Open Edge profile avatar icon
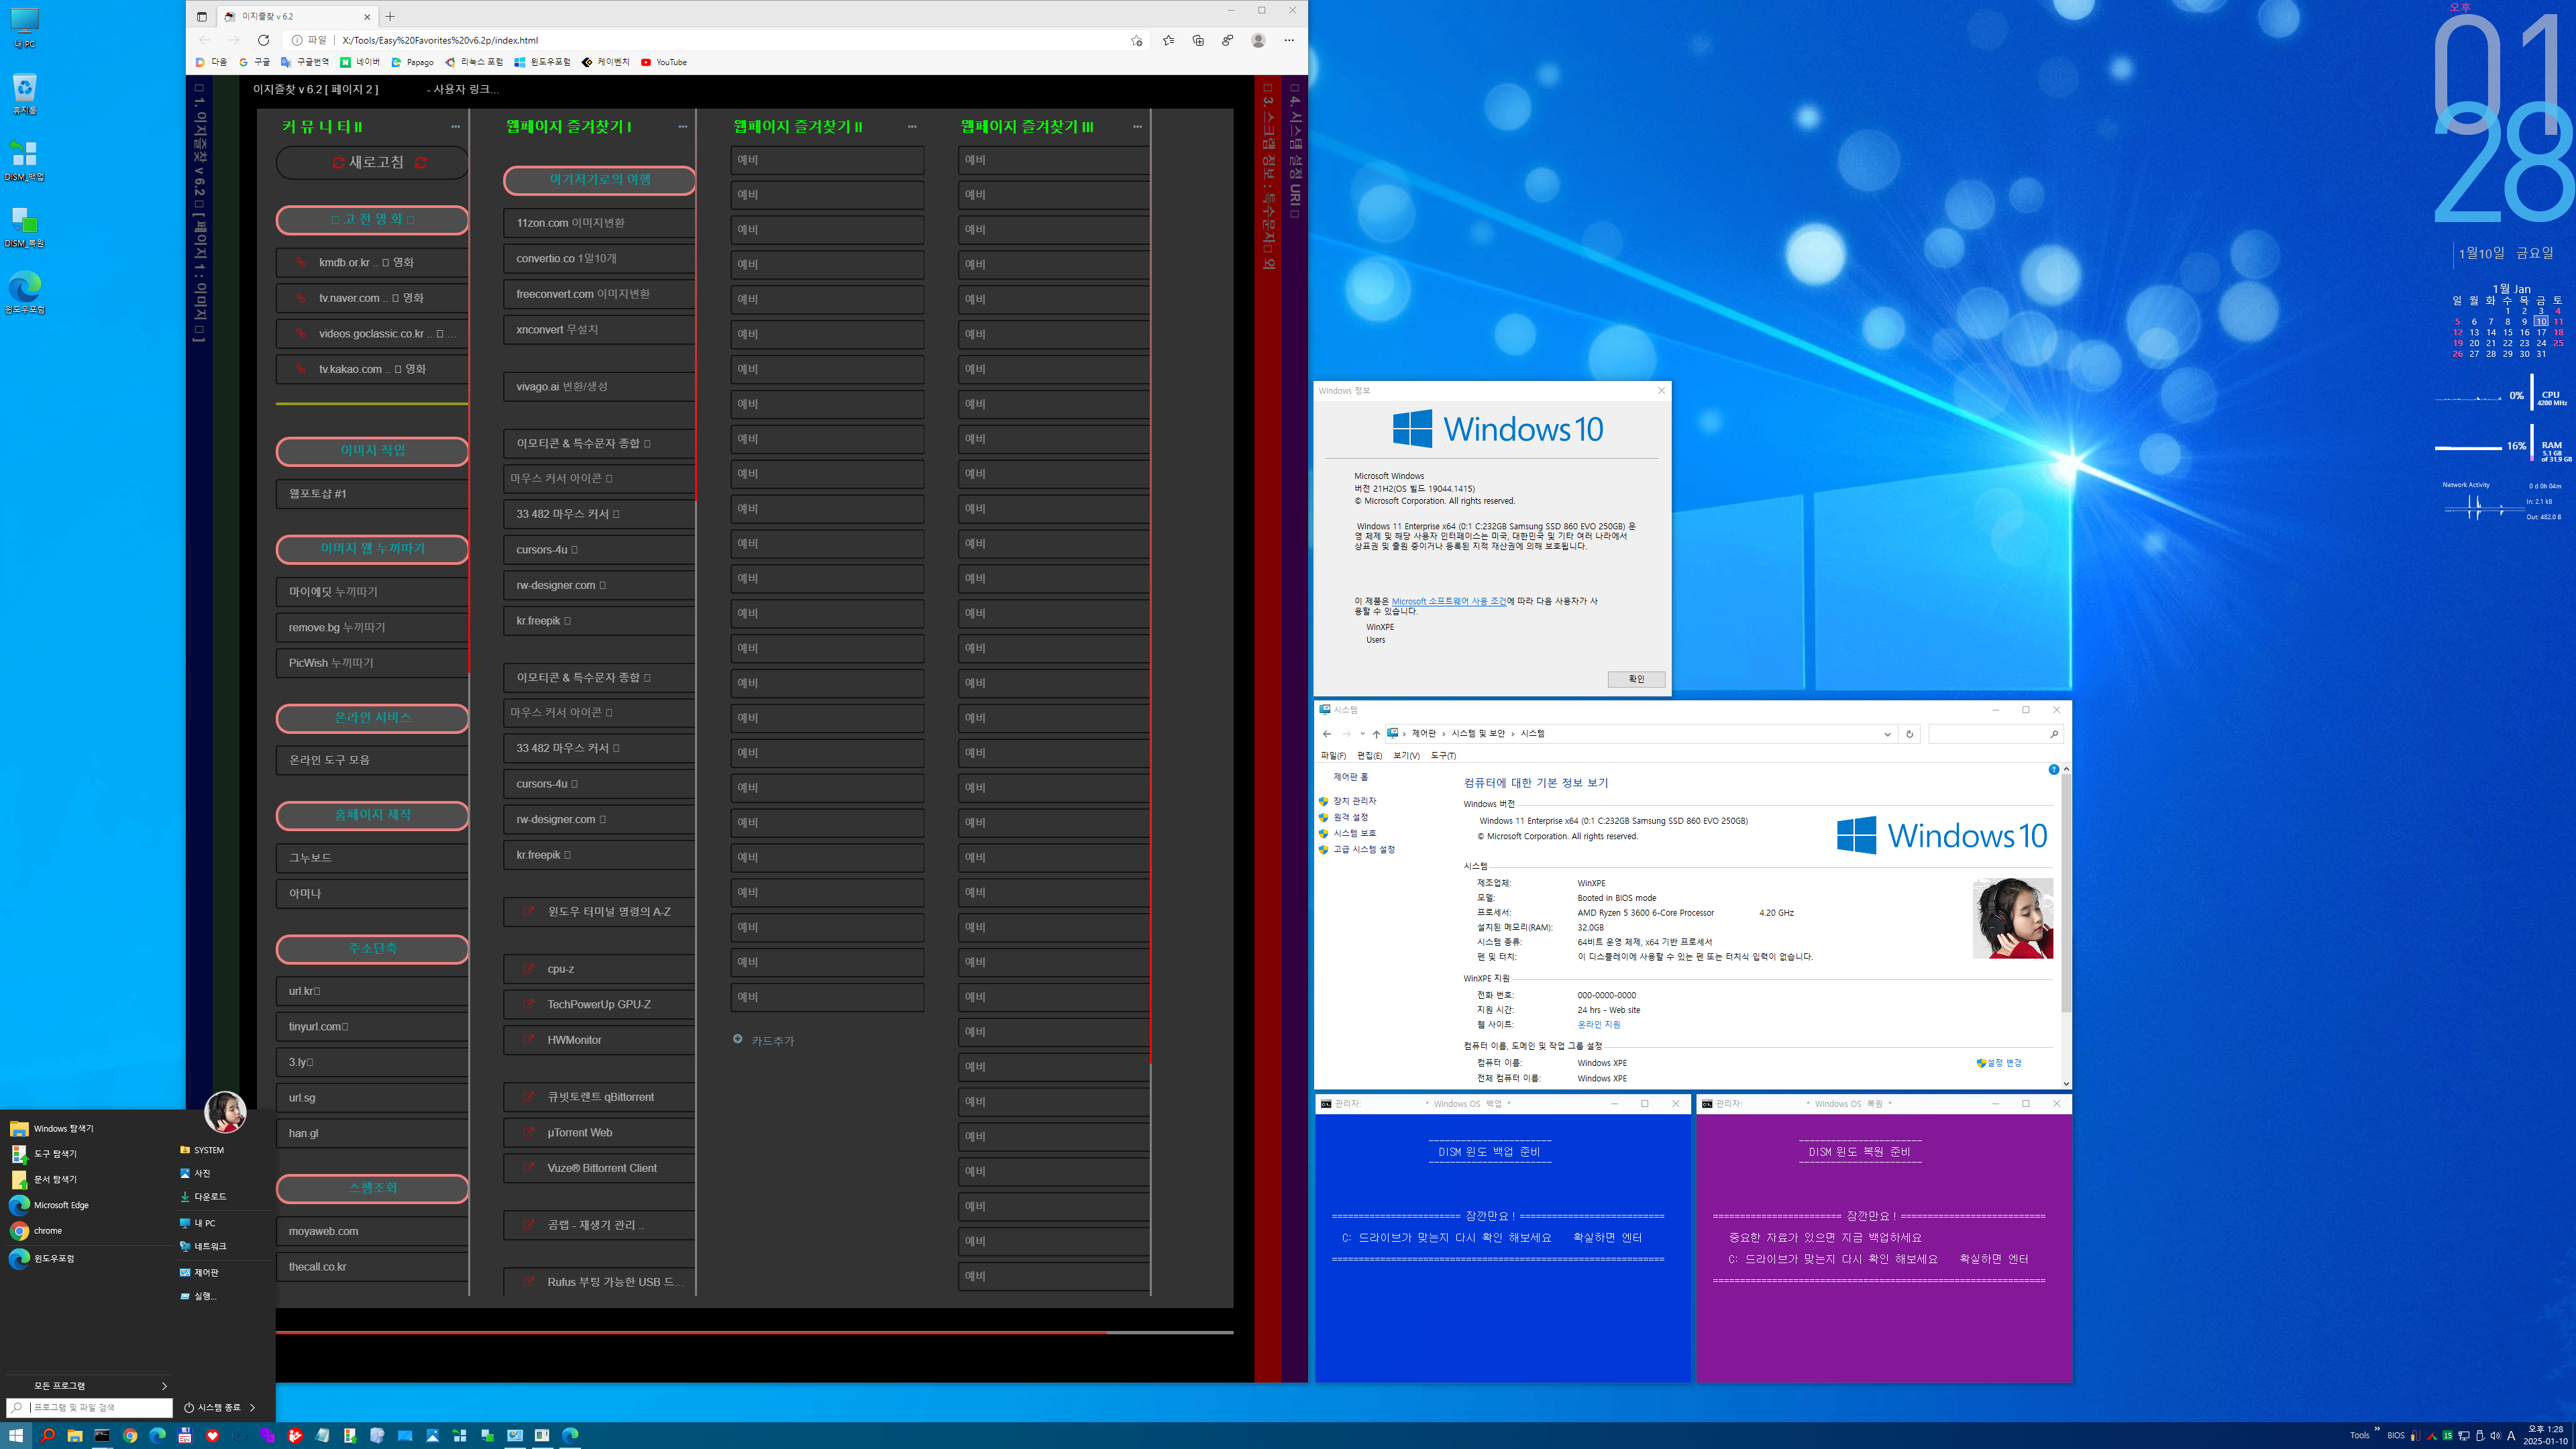 coord(1258,40)
